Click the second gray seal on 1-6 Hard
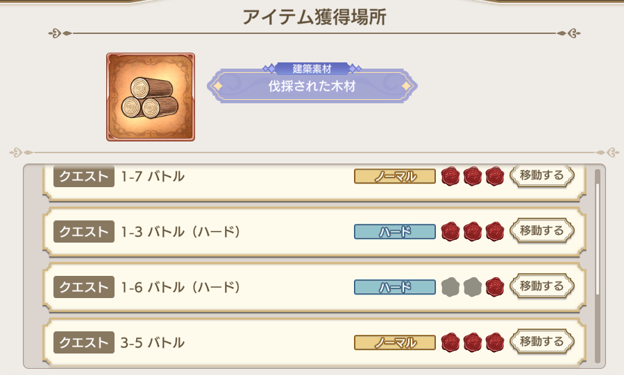This screenshot has width=624, height=375. [473, 286]
